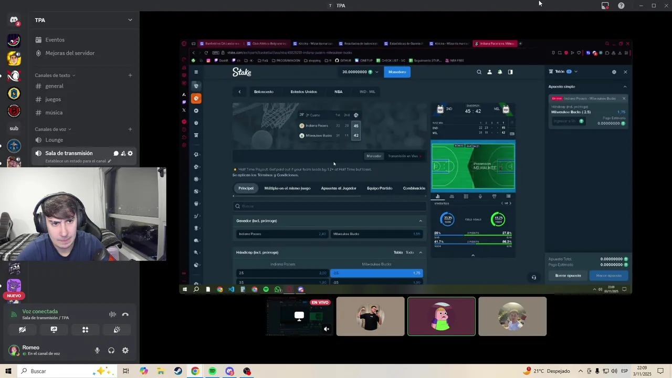672x378 pixels.
Task: Toggle the Discord camera on
Action: tap(22, 330)
